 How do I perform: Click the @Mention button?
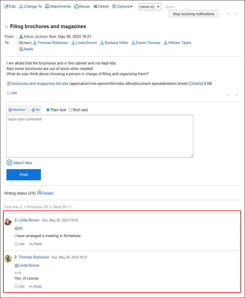[17, 110]
